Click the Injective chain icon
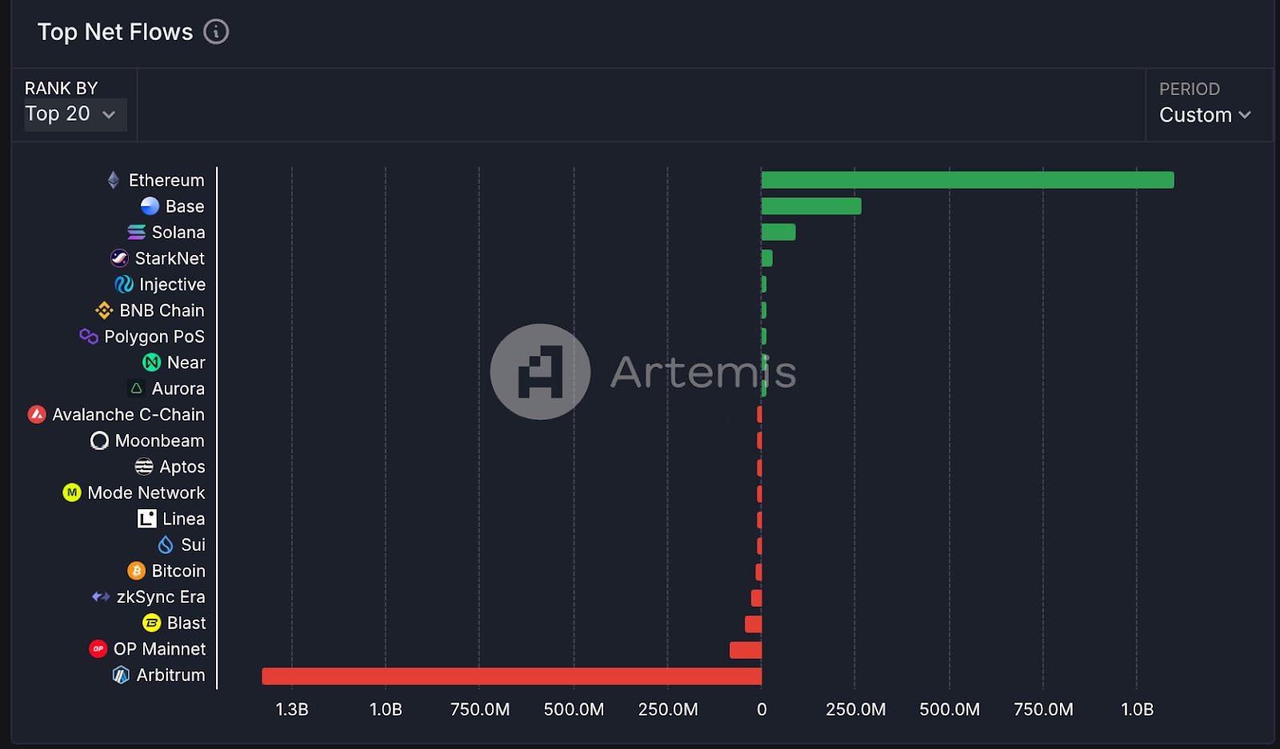 (124, 285)
